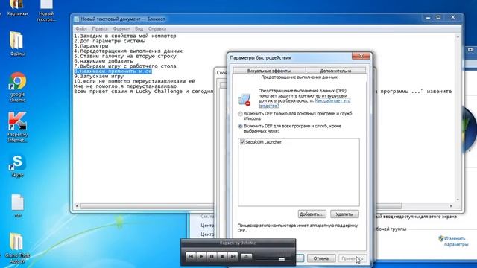
Task: Click the highlighted line '8.нажимаем приминить'
Action: (x=113, y=71)
